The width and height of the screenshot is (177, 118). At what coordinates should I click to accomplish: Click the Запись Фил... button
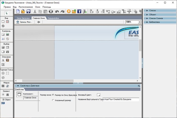click(x=24, y=22)
